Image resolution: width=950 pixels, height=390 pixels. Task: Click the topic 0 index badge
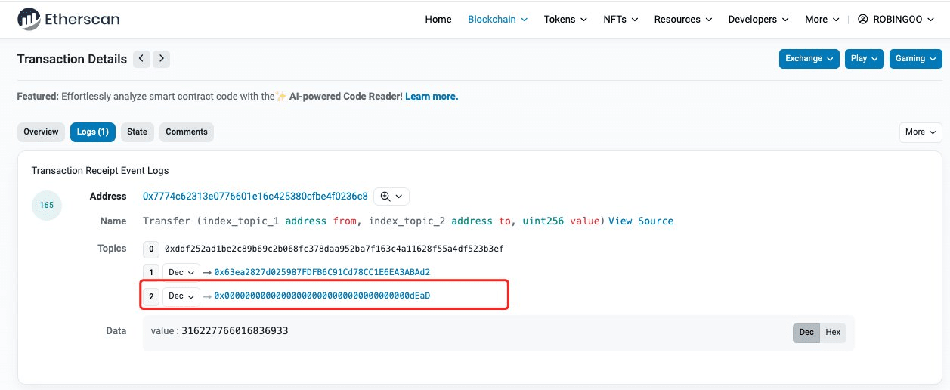pyautogui.click(x=151, y=249)
